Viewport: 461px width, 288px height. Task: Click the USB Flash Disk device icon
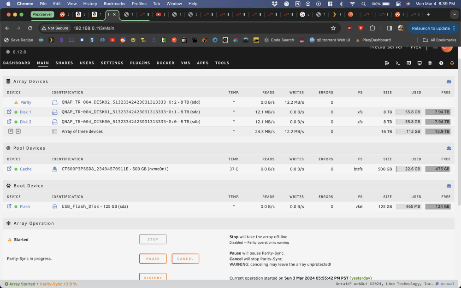point(55,206)
